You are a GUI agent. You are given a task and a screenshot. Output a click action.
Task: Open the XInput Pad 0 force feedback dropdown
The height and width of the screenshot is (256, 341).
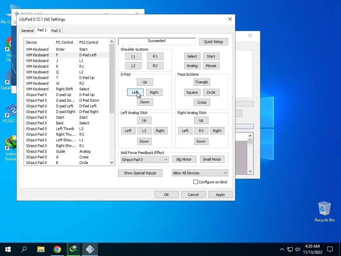[x=145, y=160]
